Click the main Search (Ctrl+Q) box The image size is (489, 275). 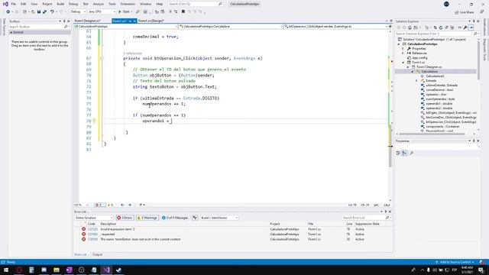pyautogui.click(x=196, y=4)
